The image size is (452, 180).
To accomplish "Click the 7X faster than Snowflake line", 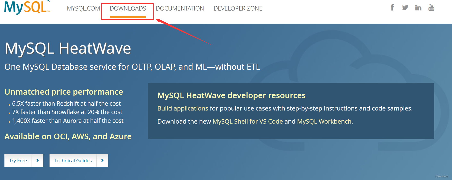I will (67, 112).
